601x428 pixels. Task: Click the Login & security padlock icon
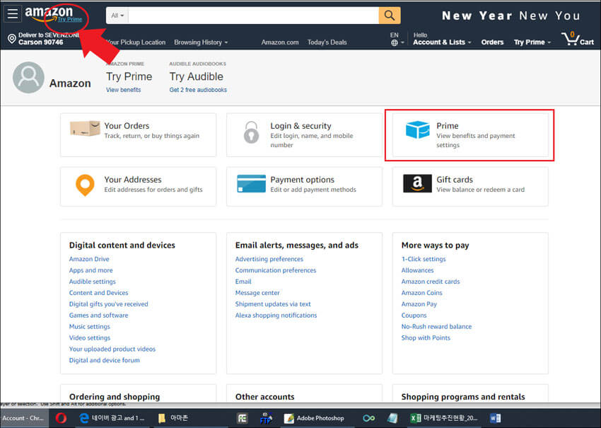click(252, 132)
